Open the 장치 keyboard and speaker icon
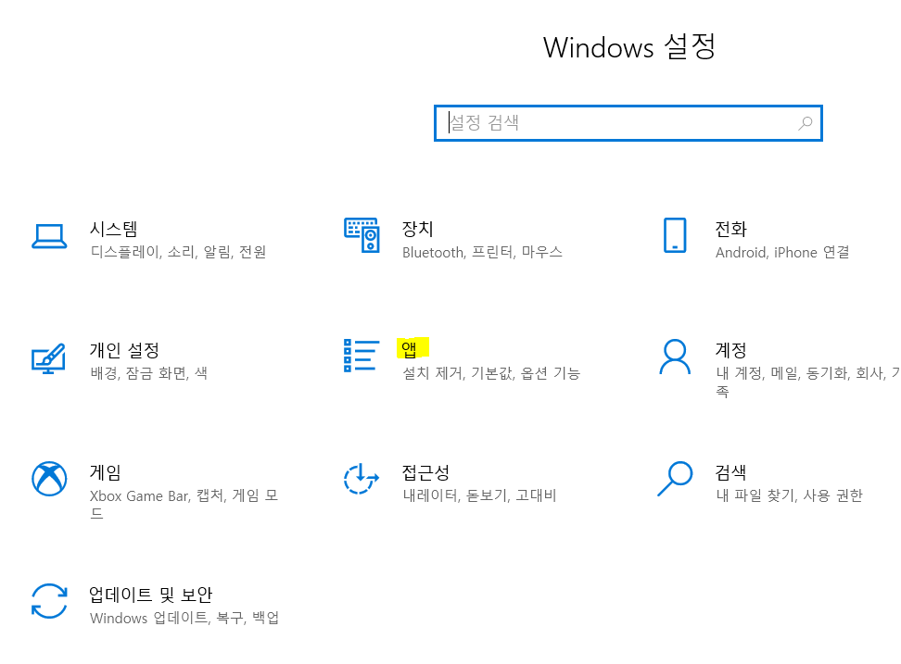The image size is (901, 664). [x=362, y=234]
